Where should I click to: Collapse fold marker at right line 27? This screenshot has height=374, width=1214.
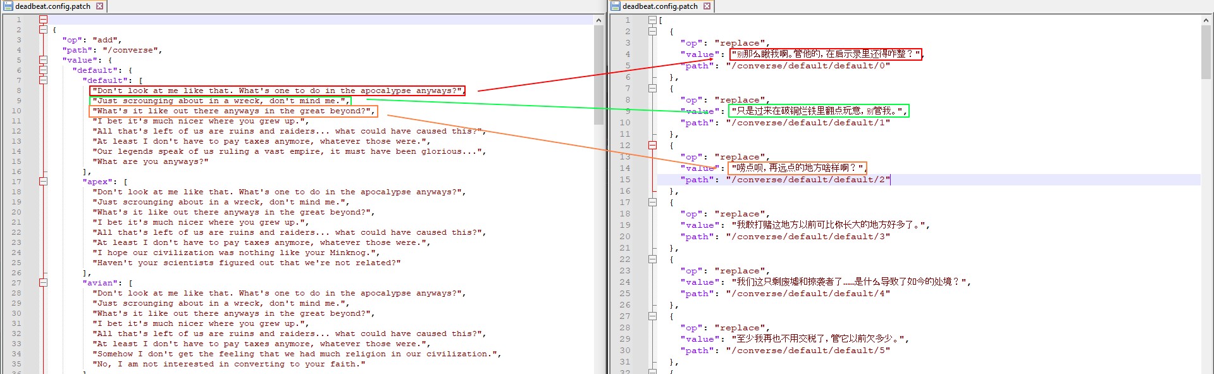pos(652,316)
